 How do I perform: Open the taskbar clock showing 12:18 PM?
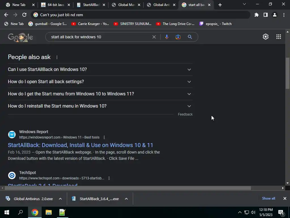point(266,212)
